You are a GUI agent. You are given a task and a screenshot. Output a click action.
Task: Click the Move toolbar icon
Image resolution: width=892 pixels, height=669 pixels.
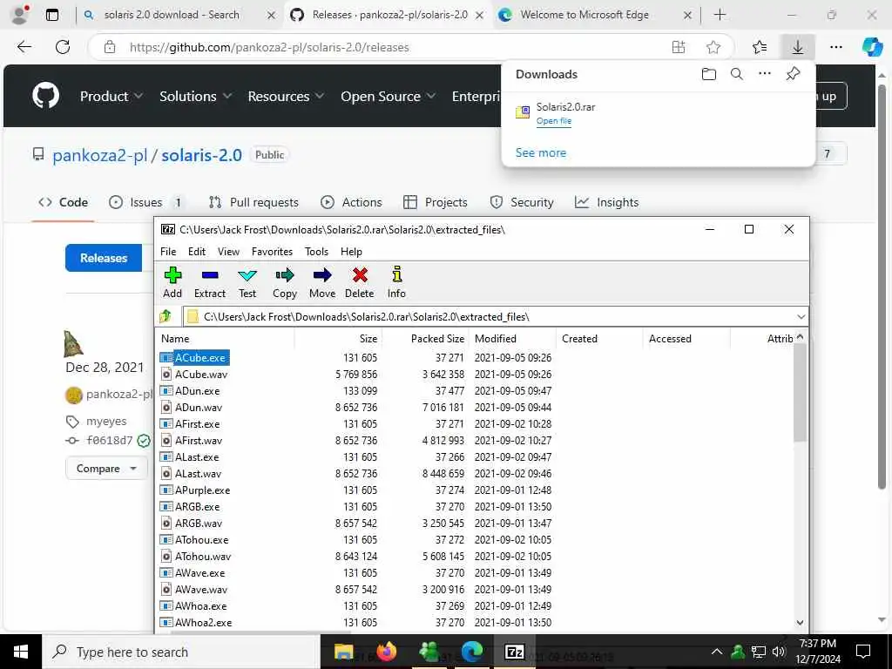322,282
